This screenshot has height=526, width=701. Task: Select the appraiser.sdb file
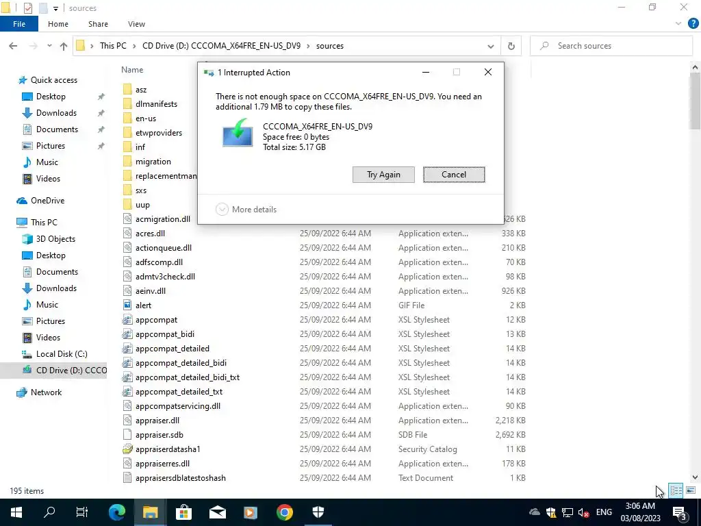click(x=159, y=435)
